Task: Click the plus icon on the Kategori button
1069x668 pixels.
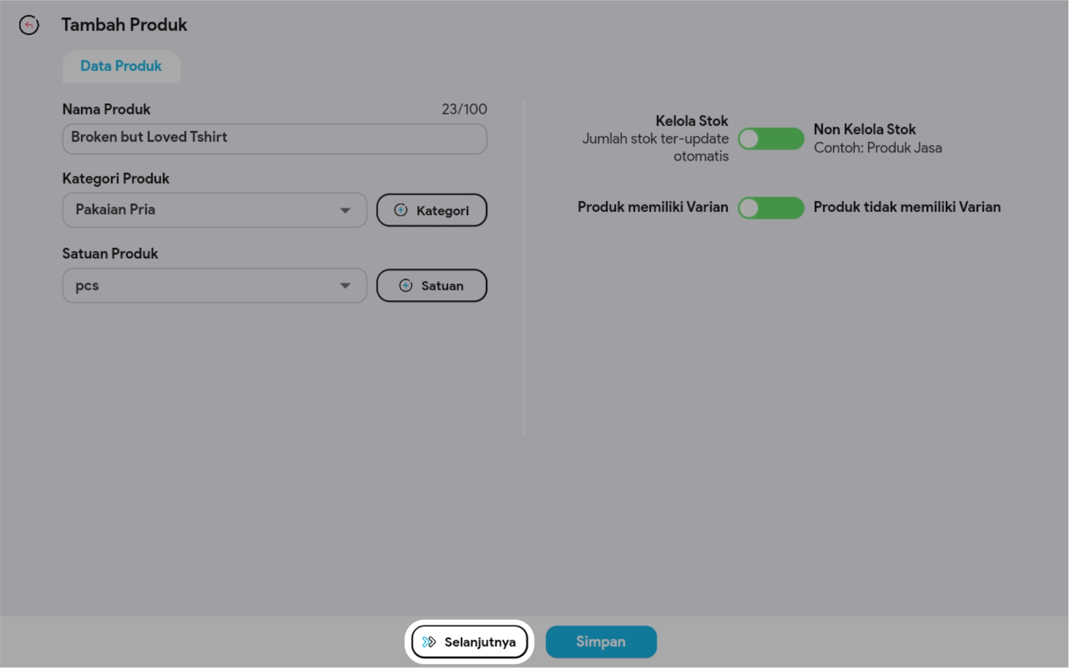Action: [x=401, y=210]
